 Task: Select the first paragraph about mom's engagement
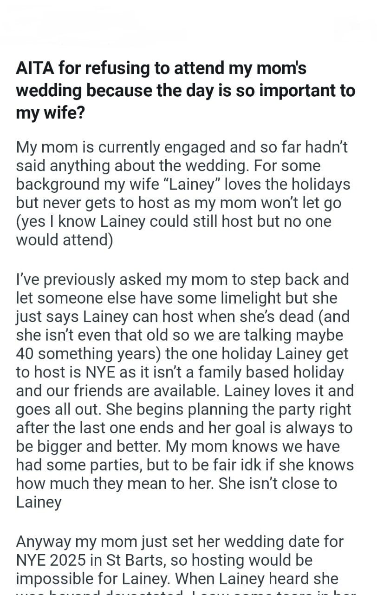(x=183, y=194)
